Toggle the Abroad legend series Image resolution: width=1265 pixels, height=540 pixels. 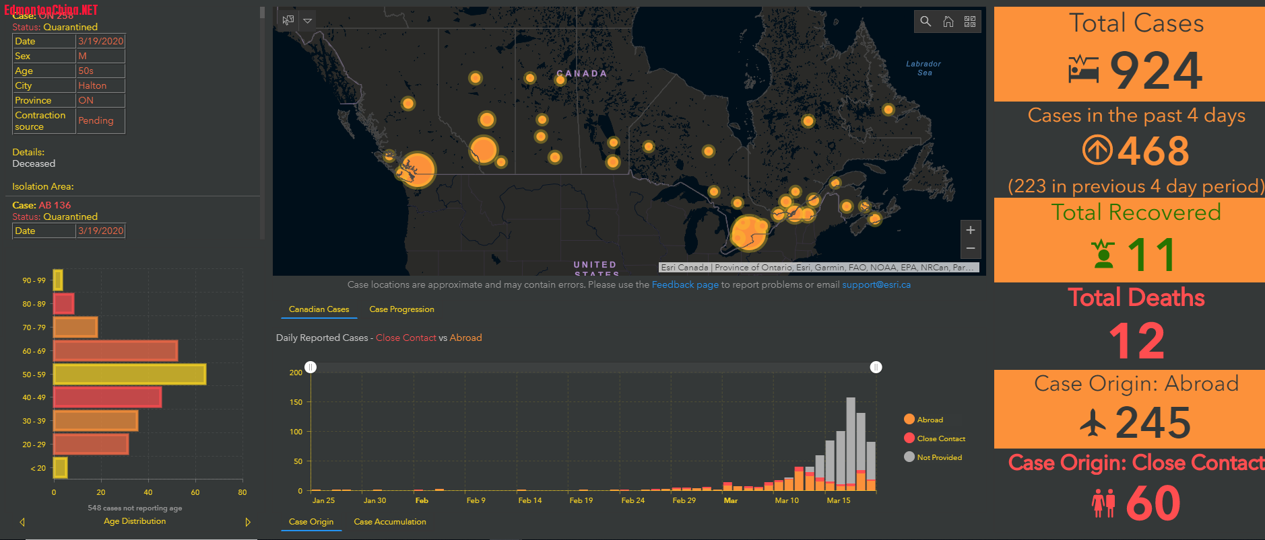[923, 420]
